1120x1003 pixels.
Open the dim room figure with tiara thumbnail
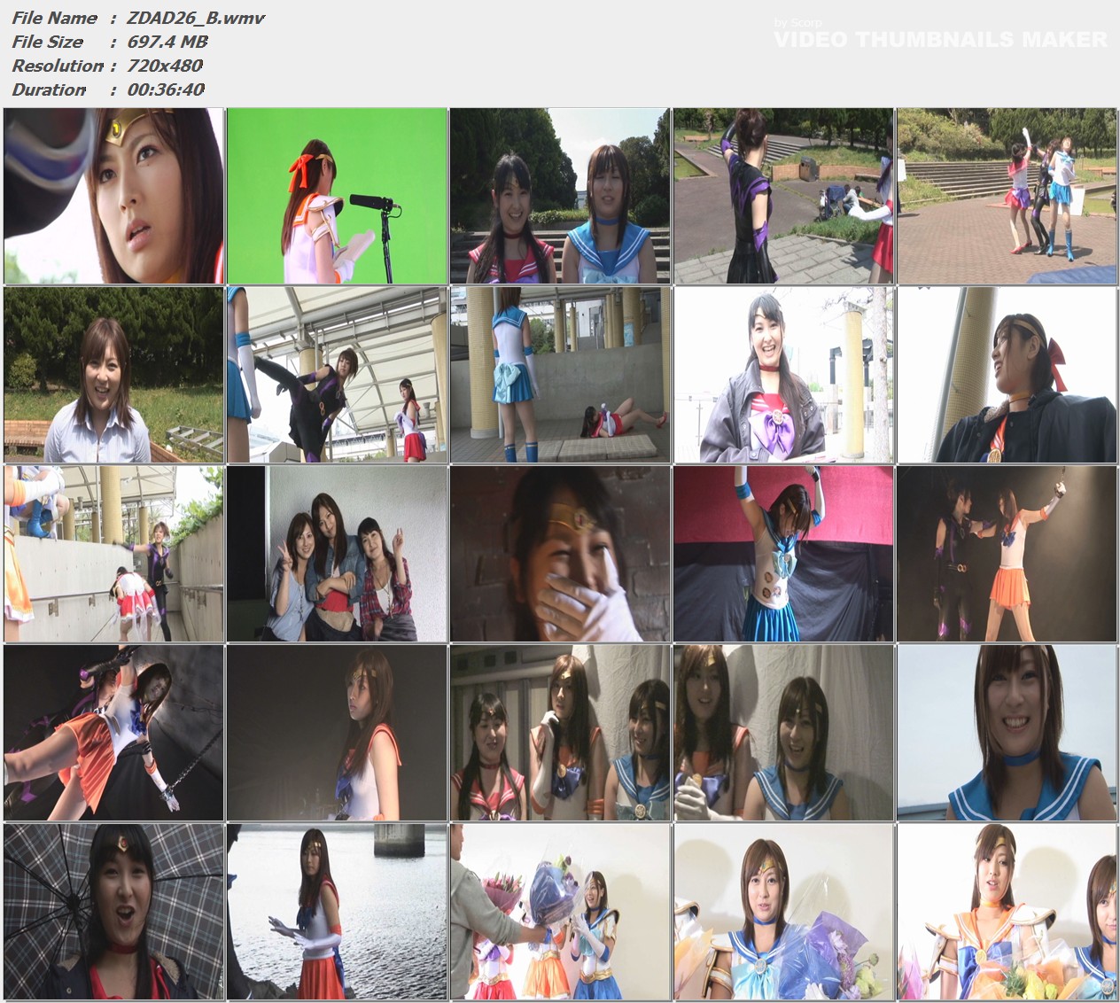[x=337, y=733]
